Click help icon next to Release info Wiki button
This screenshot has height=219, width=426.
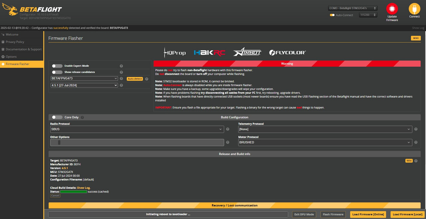[x=416, y=161]
